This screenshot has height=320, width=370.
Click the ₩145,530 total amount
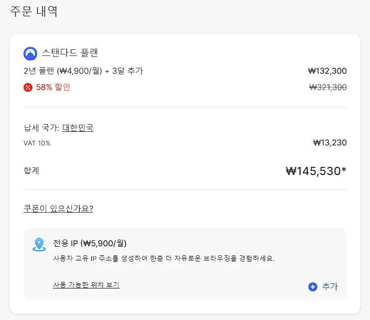(x=316, y=171)
